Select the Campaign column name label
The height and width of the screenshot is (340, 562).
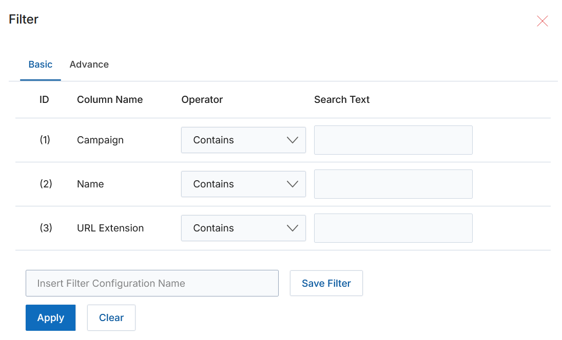[x=100, y=140]
